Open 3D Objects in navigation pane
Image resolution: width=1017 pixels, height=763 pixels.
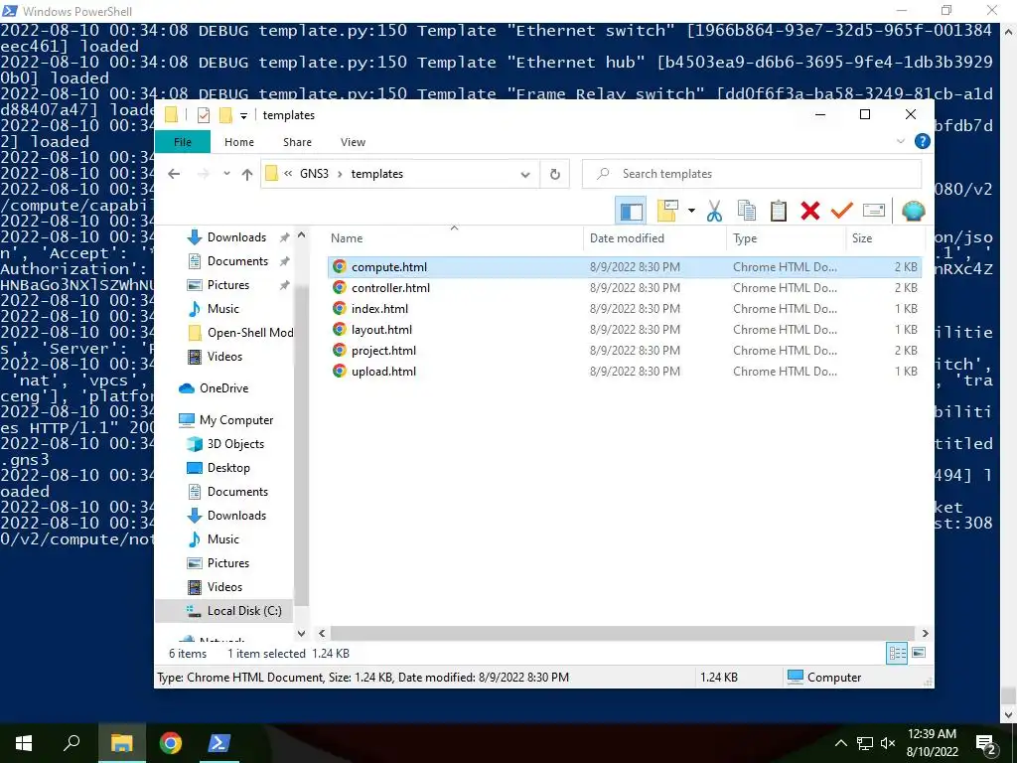coord(235,444)
